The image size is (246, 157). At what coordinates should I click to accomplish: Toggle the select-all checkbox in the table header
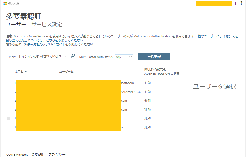(8, 72)
